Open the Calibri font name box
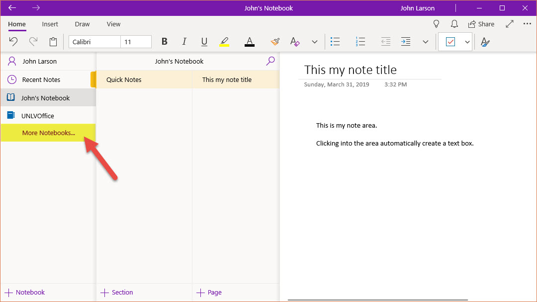Viewport: 537px width, 302px height. 94,42
